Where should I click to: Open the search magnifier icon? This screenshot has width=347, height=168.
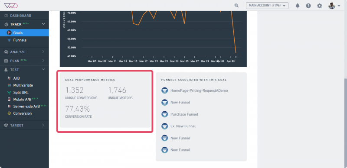click(236, 6)
